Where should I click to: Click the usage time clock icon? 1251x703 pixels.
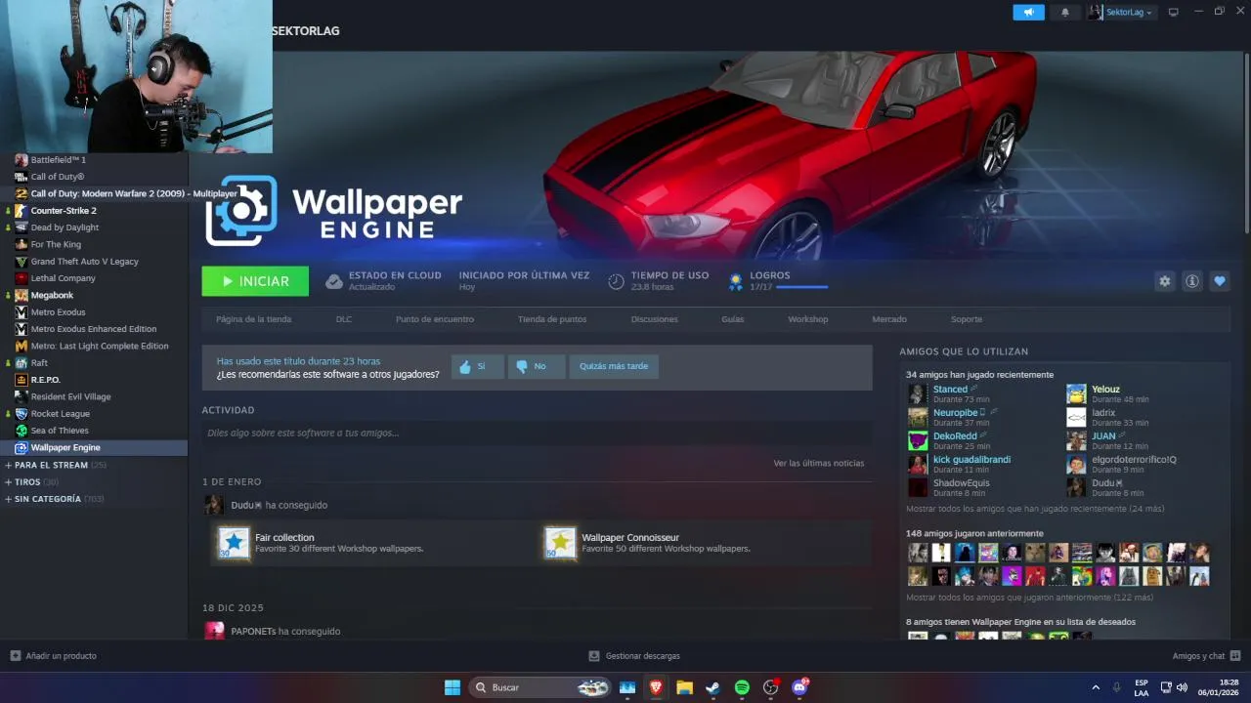pos(616,281)
